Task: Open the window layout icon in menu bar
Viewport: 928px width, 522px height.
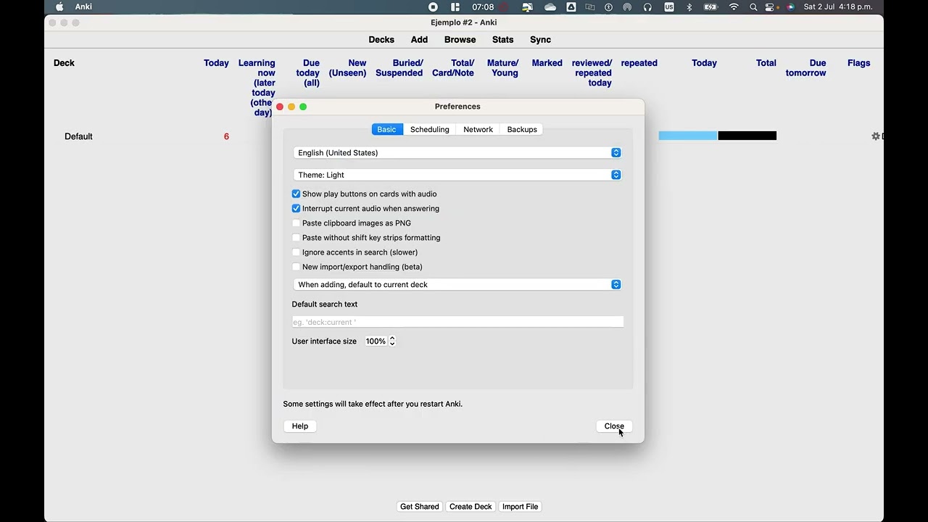Action: click(455, 7)
